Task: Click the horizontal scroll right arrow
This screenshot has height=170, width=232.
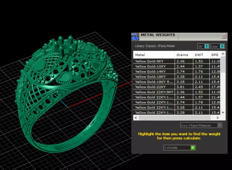Action: (218, 118)
